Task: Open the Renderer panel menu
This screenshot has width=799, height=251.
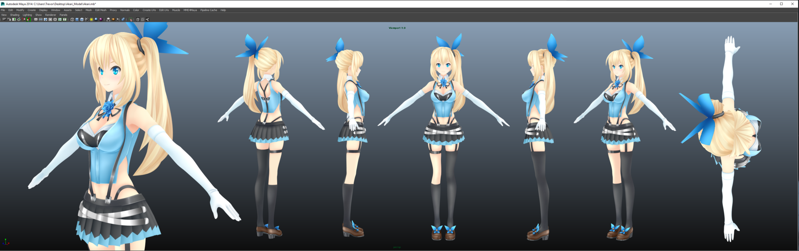Action: point(50,15)
